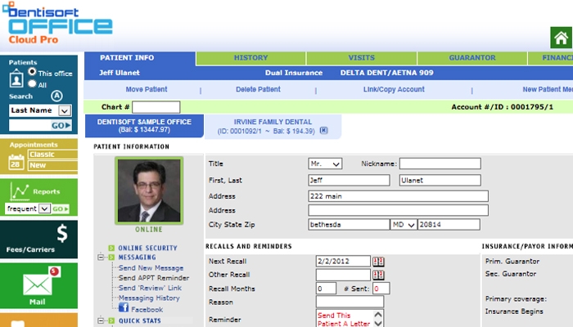Image resolution: width=573 pixels, height=327 pixels.
Task: Switch to the Guarantor tab
Action: click(472, 58)
